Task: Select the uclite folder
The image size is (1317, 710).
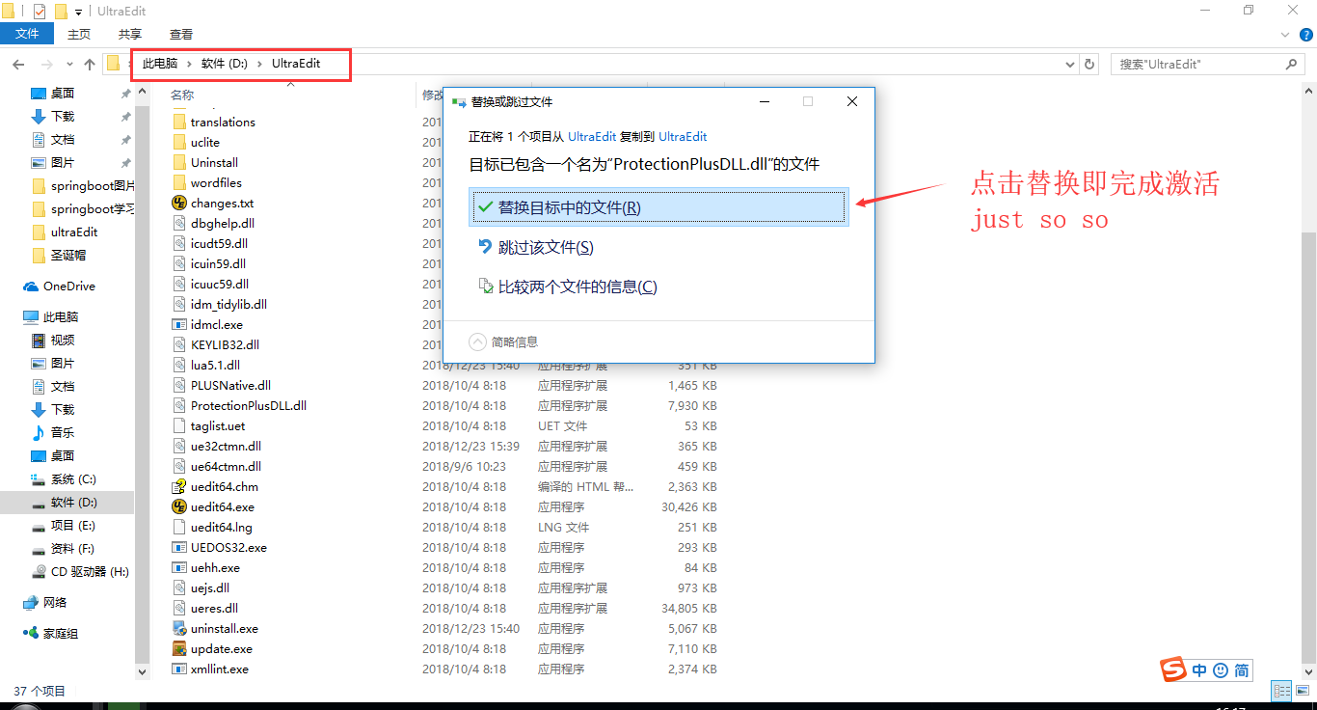Action: pyautogui.click(x=205, y=143)
